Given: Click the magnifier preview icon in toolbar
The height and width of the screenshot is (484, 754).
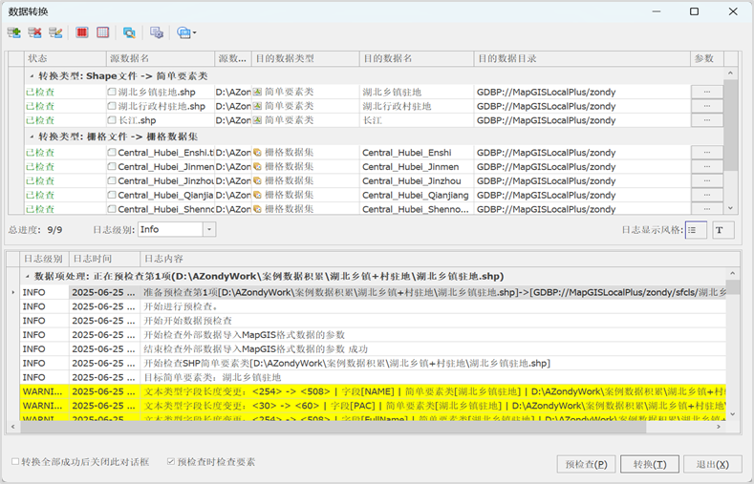Looking at the screenshot, I should [x=129, y=32].
